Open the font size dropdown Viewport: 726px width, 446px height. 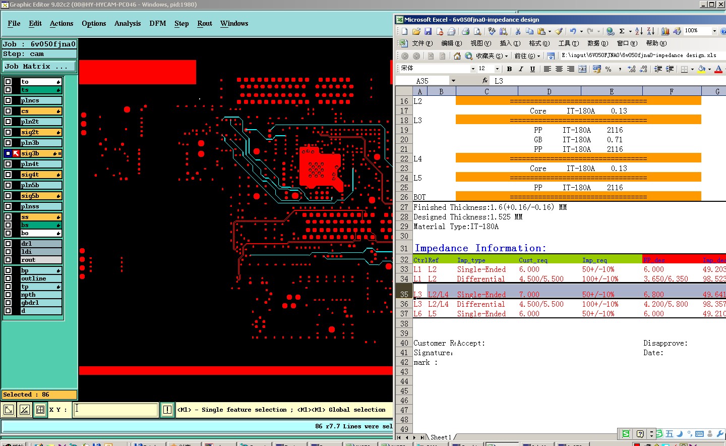pos(497,69)
